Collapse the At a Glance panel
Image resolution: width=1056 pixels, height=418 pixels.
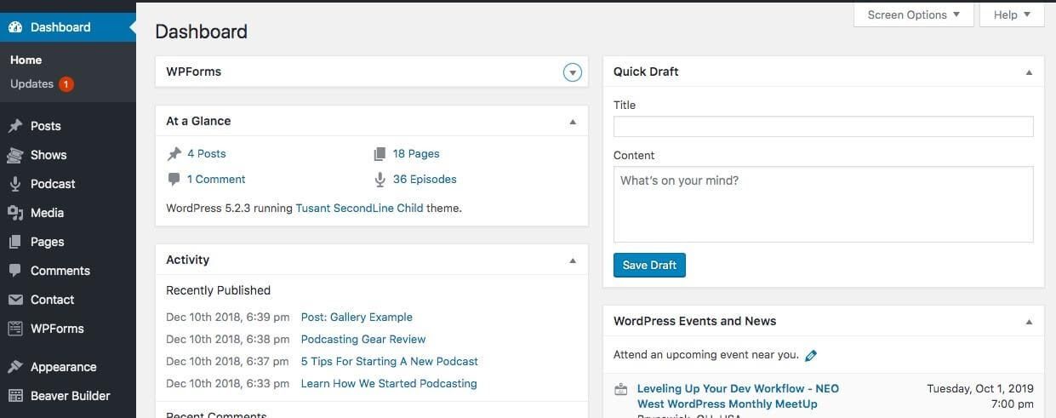point(573,122)
